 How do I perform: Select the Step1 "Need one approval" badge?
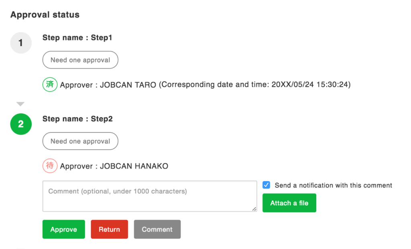pyautogui.click(x=80, y=60)
